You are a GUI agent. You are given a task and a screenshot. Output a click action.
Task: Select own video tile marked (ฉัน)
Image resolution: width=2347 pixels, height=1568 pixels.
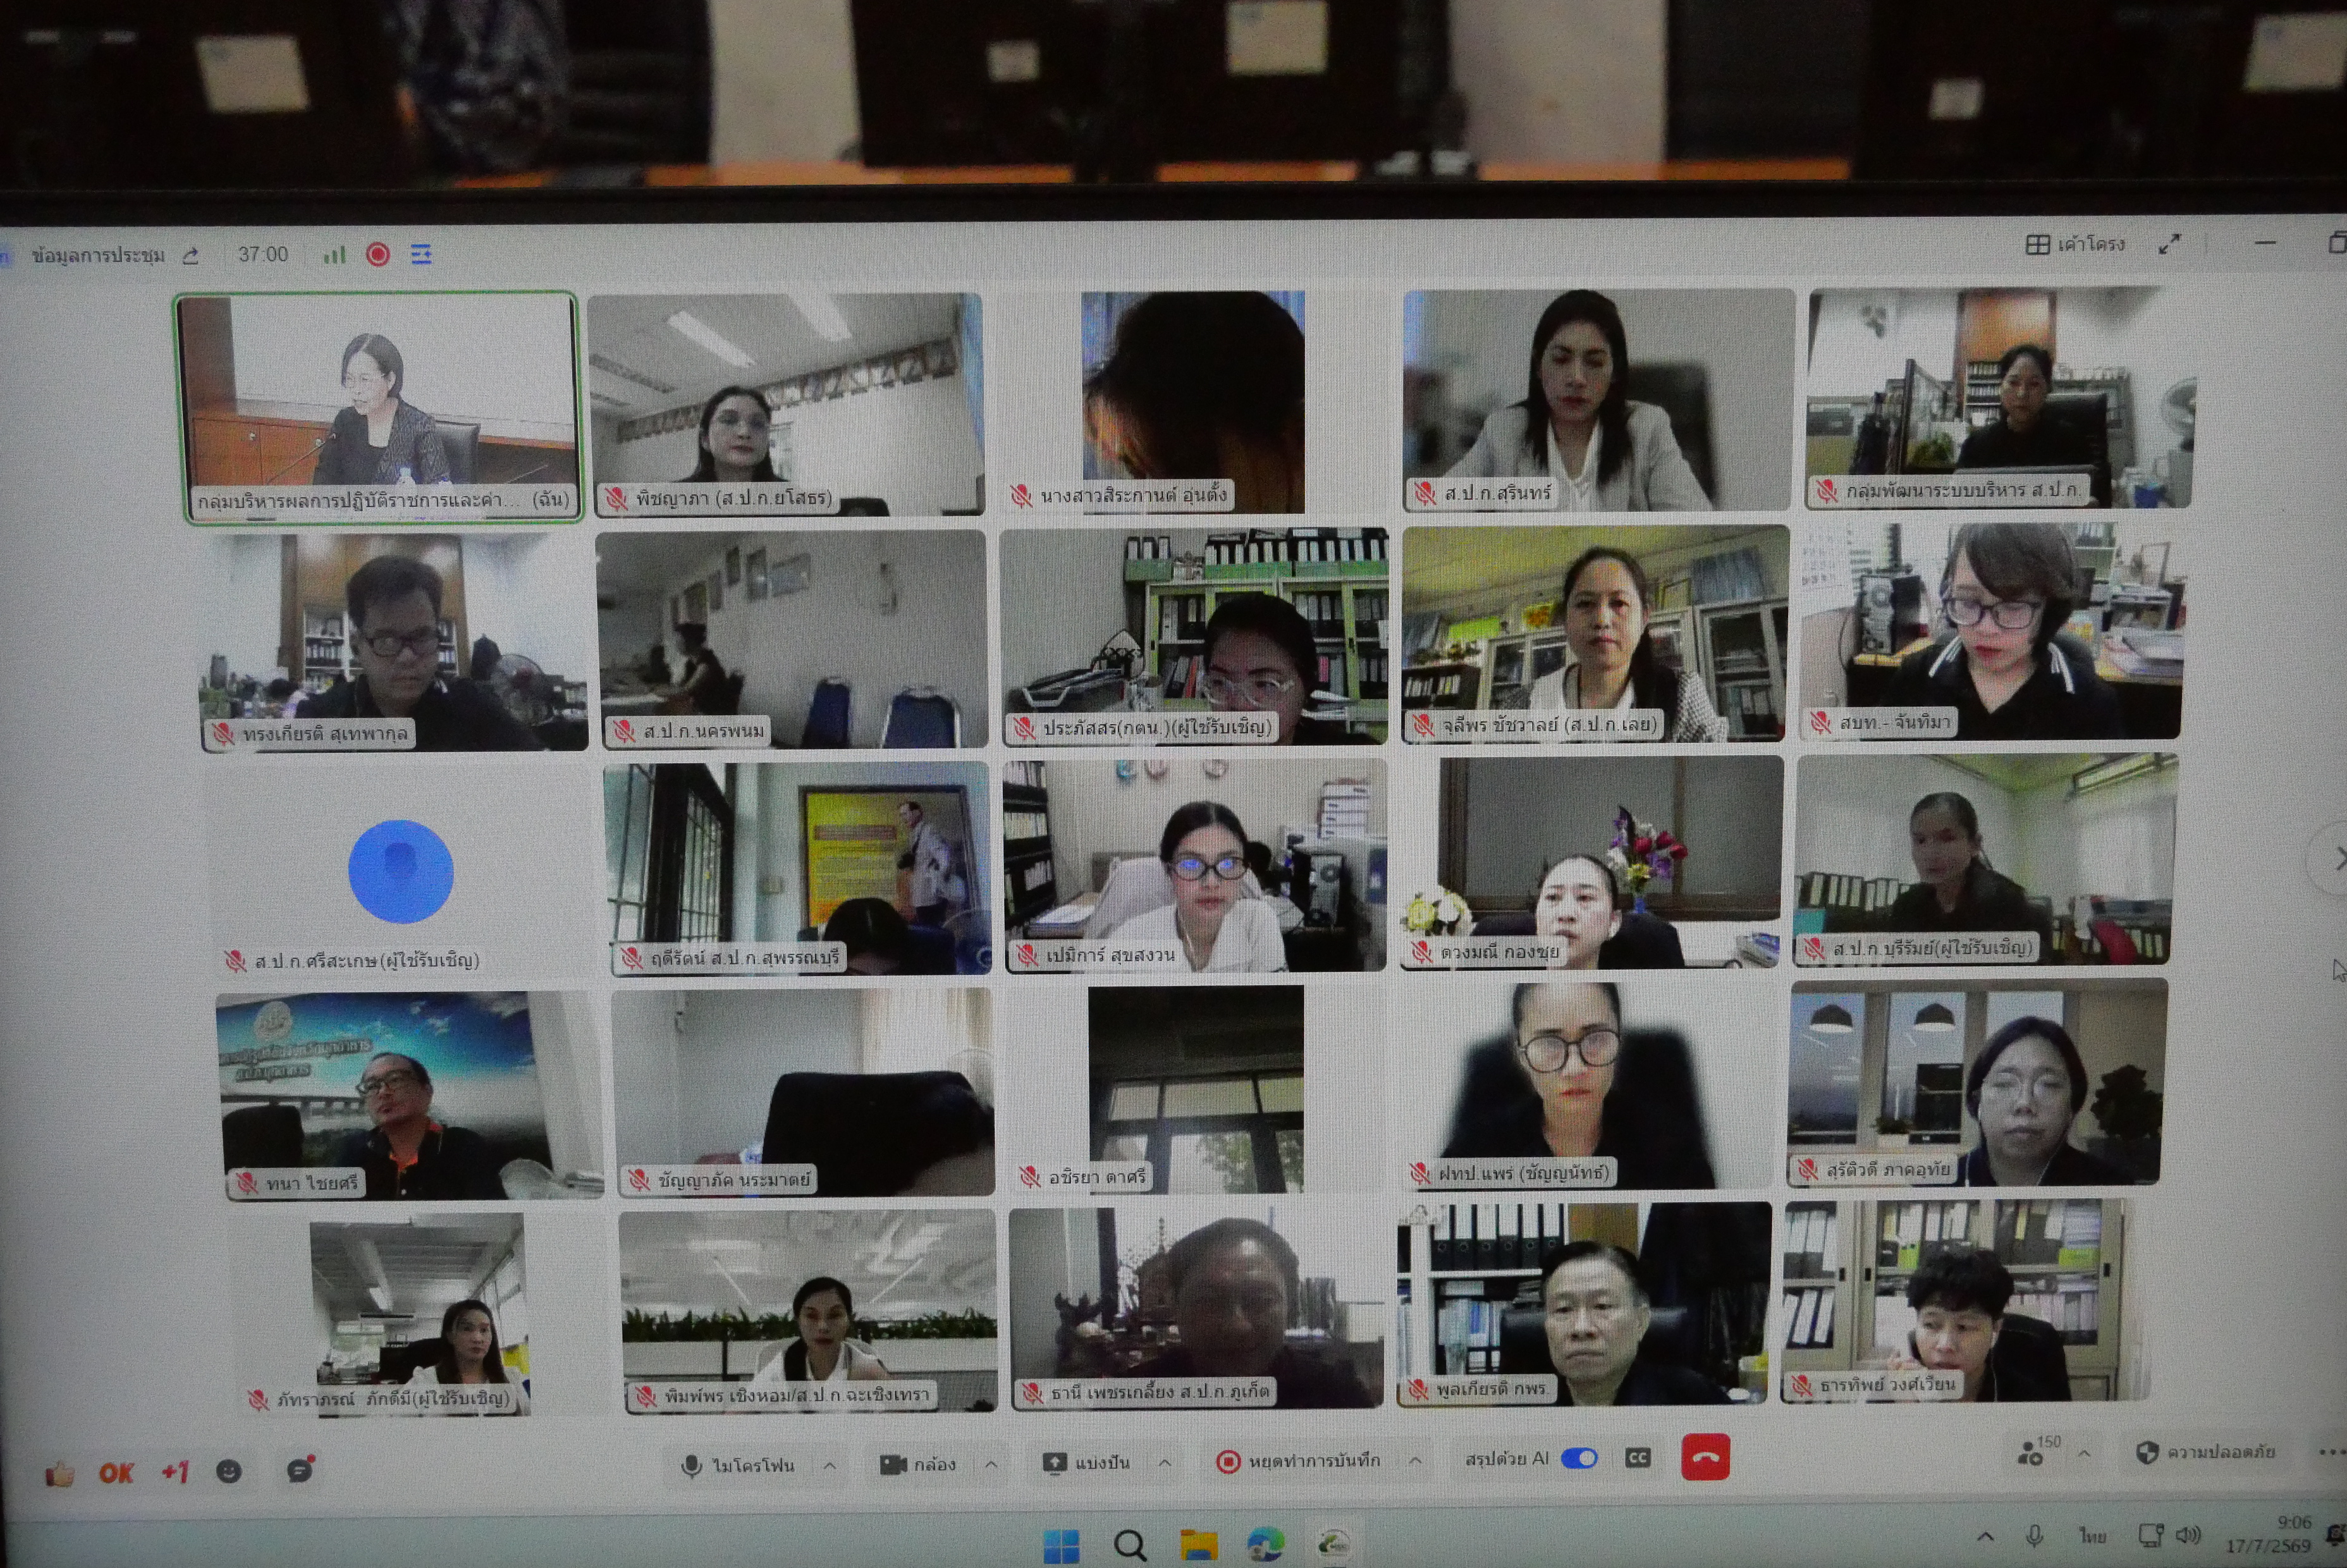tap(377, 407)
